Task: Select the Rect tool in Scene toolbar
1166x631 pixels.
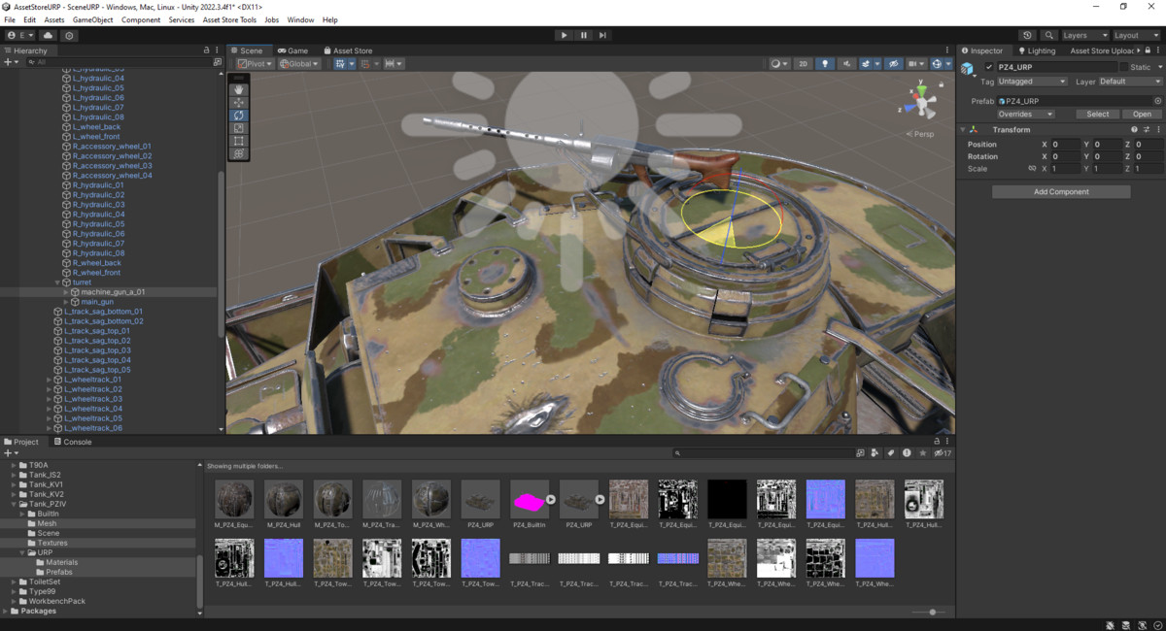Action: coord(239,141)
